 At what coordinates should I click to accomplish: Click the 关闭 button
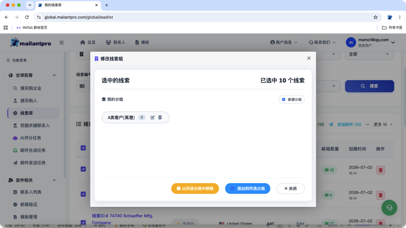(291, 189)
